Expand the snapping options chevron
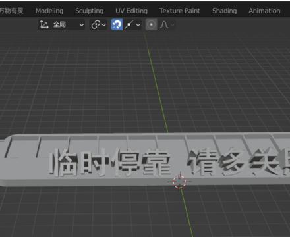 tap(138, 25)
